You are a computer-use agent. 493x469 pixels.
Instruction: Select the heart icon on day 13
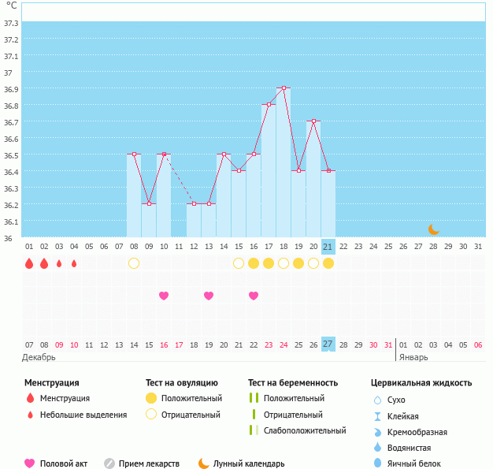coord(209,296)
